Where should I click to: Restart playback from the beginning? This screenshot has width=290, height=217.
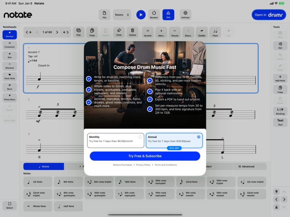(154, 14)
